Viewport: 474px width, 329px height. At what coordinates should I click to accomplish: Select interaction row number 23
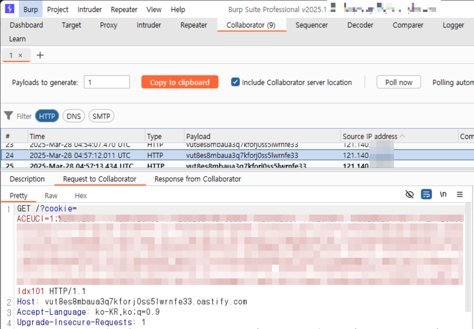tap(237, 145)
